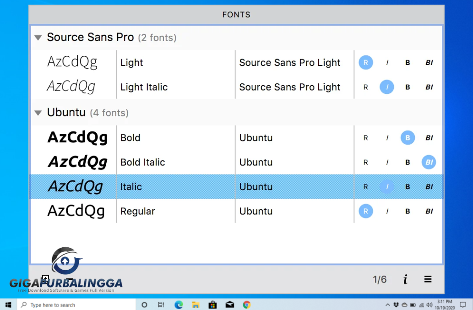The width and height of the screenshot is (473, 310).
Task: Click family name Ubuntu in Regular row
Action: coord(256,211)
